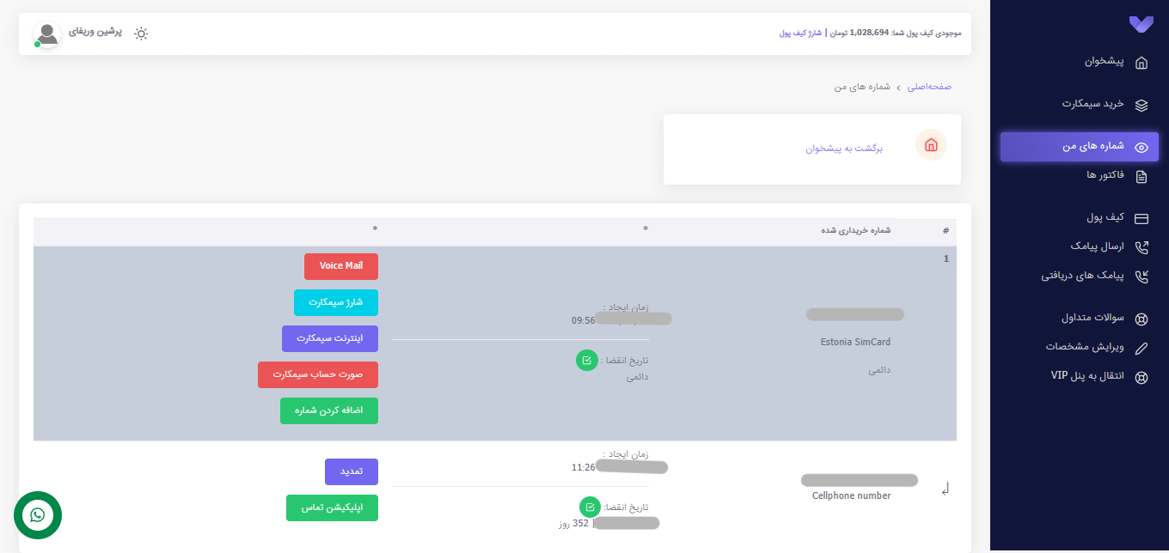Click the سوالات متداول lifebuoy icon

[x=1141, y=319]
